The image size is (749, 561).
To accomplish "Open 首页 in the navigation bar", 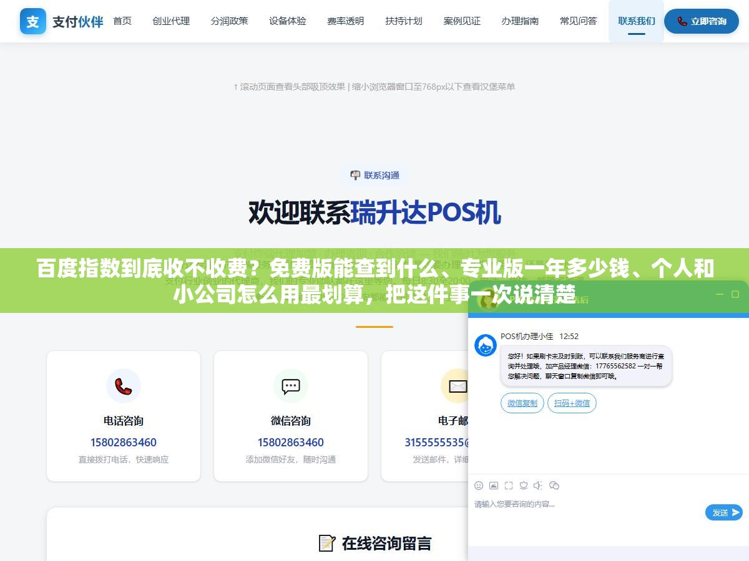I will coord(122,21).
